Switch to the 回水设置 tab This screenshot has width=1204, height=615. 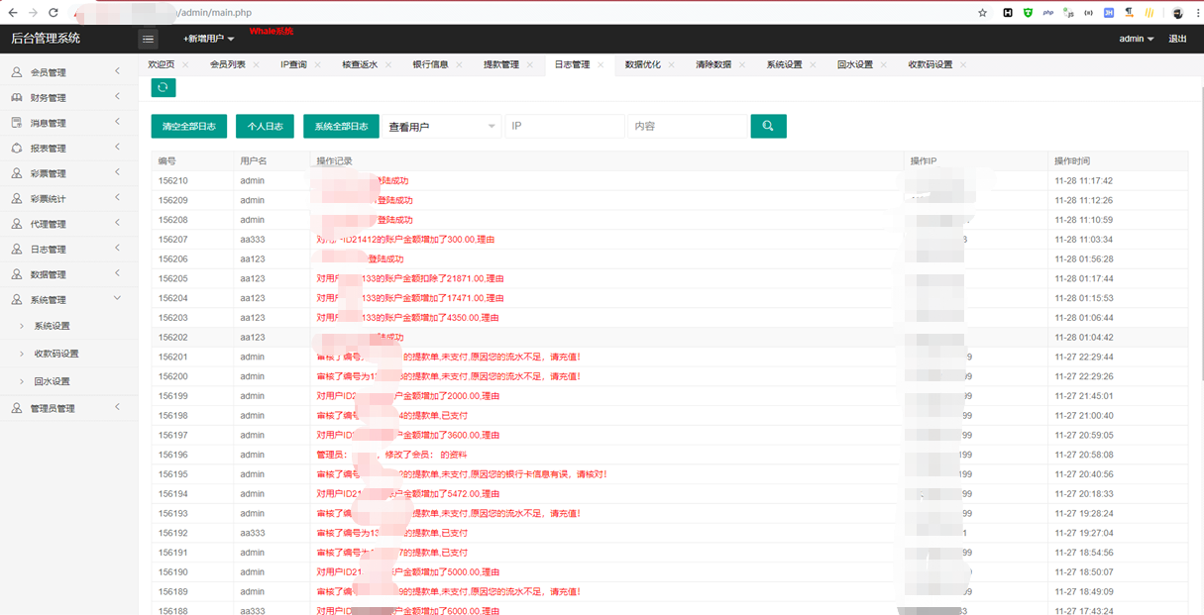[x=855, y=64]
